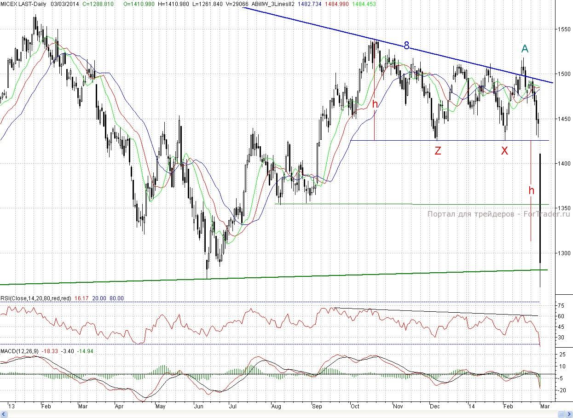The image size is (573, 418).
Task: Click the RSI lower level 20.00
Action: coord(99,298)
